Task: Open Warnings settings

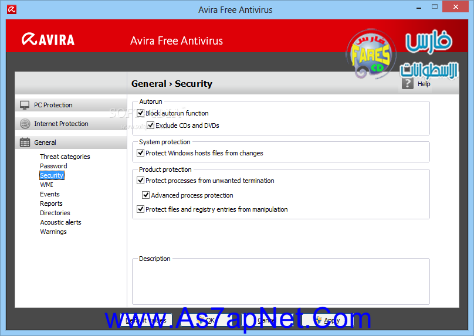Action: (x=53, y=232)
